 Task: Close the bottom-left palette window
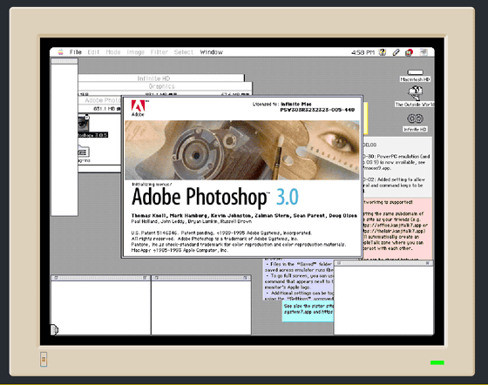pyautogui.click(x=56, y=278)
